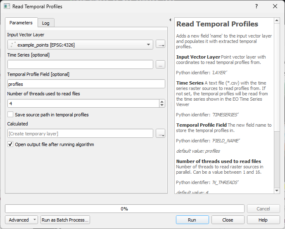Viewport: 285px width, 229px height.
Task: Click the Calculated label above output field
Action: (17, 124)
